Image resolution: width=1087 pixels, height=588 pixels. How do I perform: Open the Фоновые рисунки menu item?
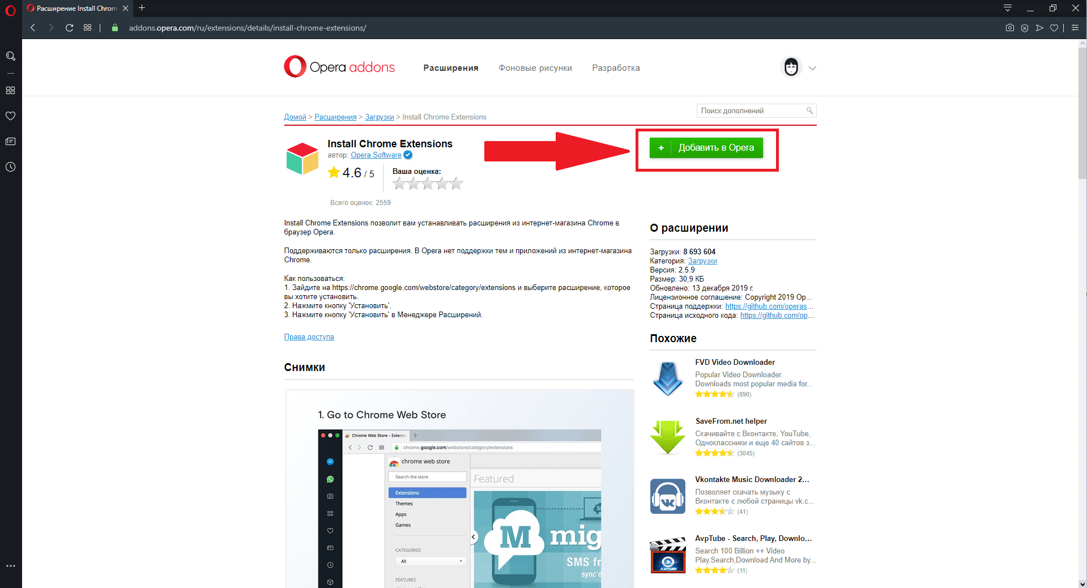[535, 68]
